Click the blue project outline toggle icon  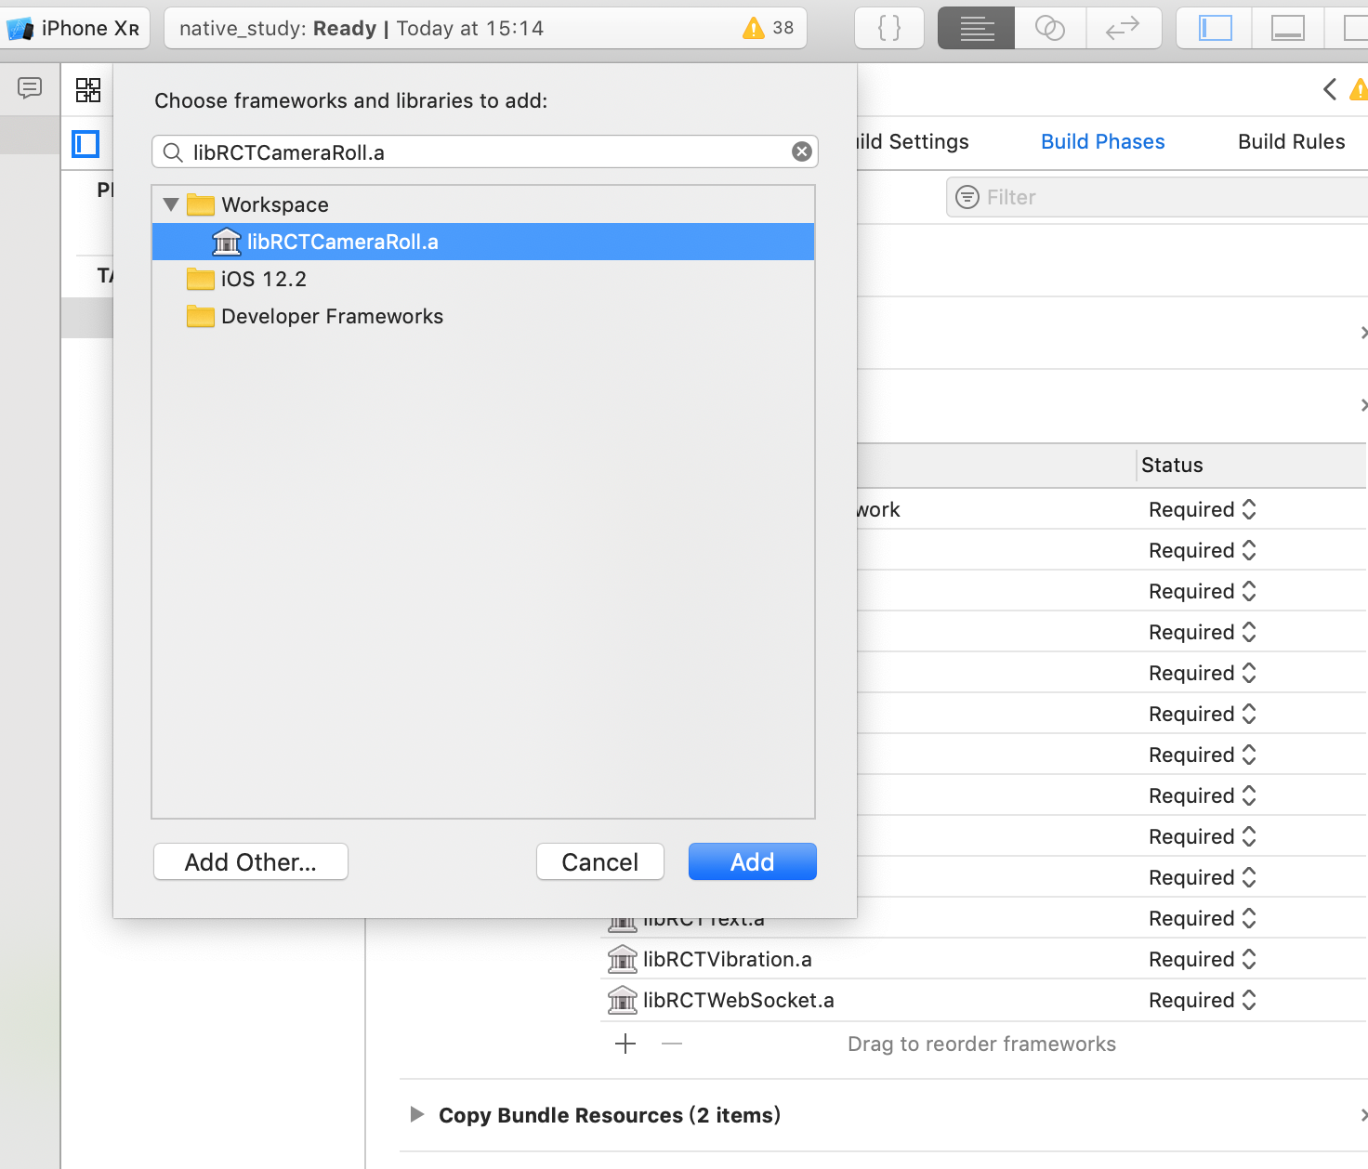pyautogui.click(x=85, y=144)
